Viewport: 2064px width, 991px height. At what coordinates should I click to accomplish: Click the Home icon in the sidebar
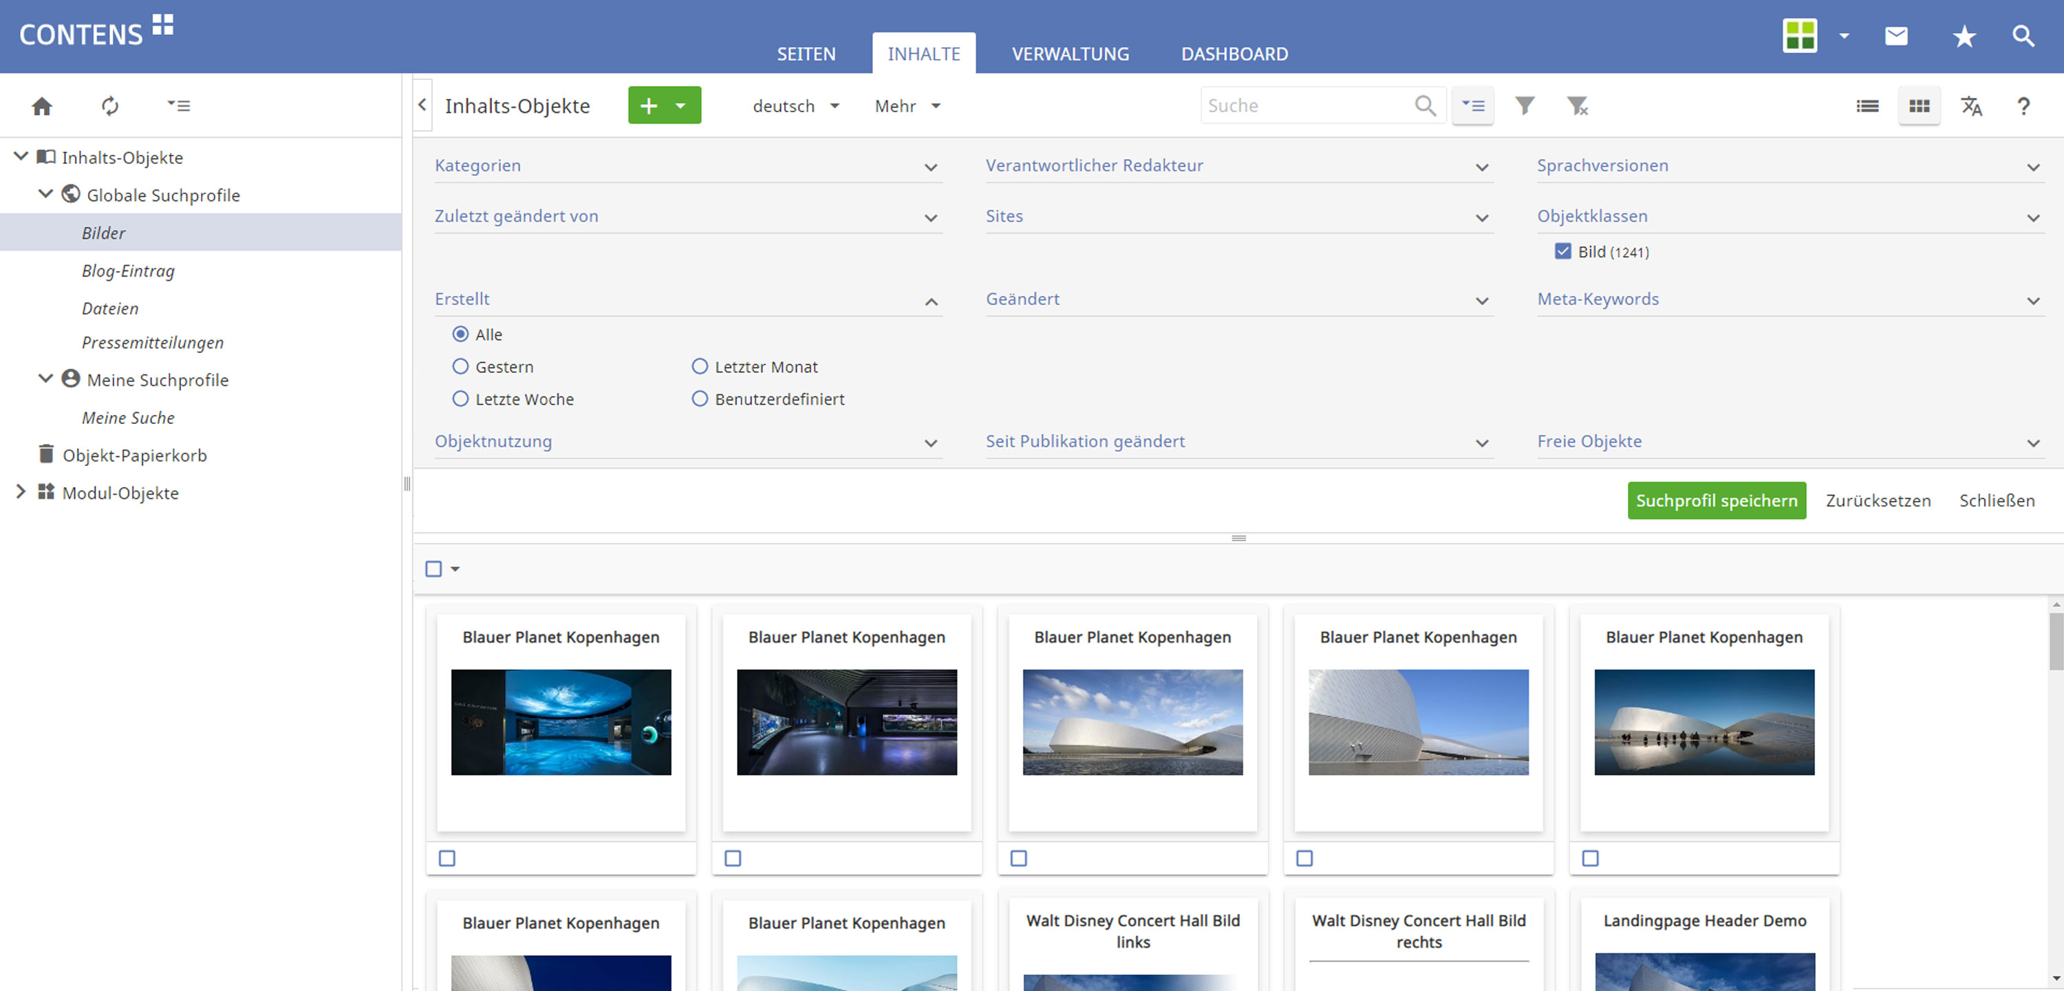(x=42, y=105)
